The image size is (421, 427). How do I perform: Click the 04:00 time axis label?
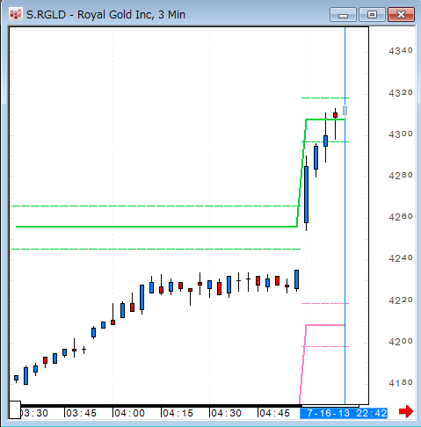point(129,413)
